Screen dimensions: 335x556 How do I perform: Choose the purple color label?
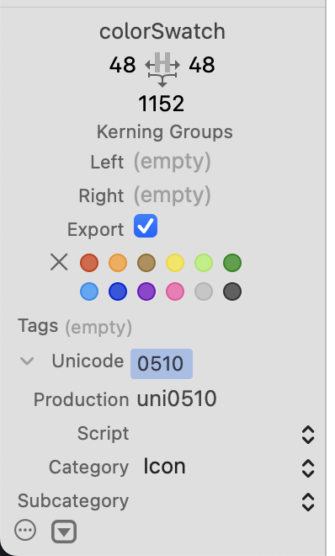point(146,291)
